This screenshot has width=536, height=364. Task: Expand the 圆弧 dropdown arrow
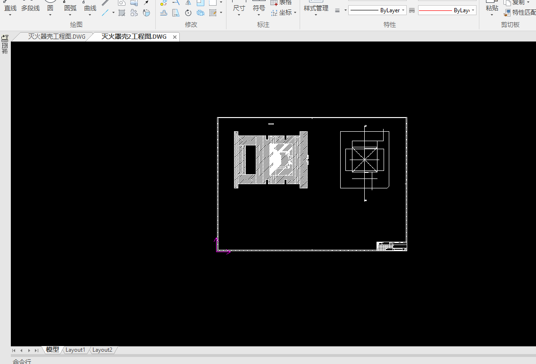coord(70,15)
